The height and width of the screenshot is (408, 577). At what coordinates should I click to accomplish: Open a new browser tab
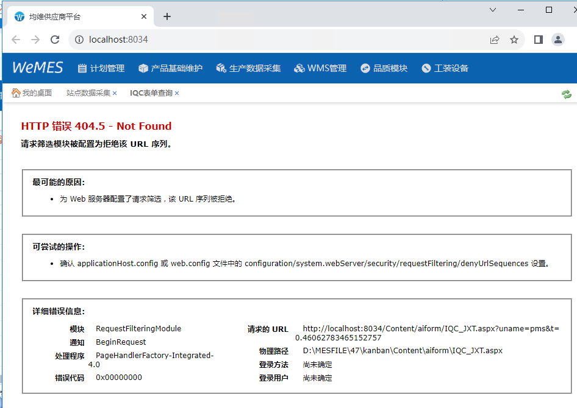point(167,16)
